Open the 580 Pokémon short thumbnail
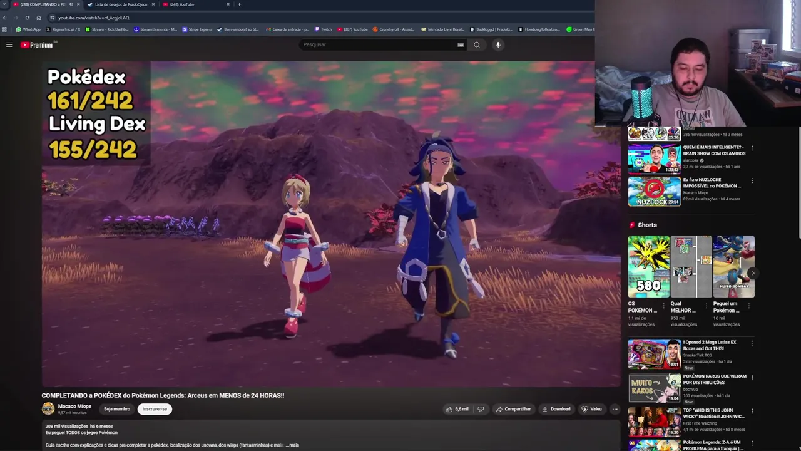This screenshot has height=451, width=801. [648, 266]
